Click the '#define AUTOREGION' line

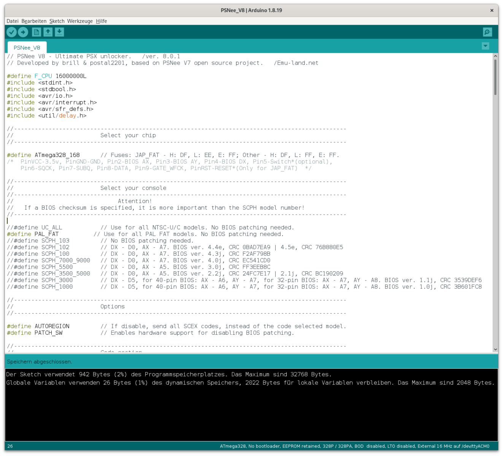point(176,326)
